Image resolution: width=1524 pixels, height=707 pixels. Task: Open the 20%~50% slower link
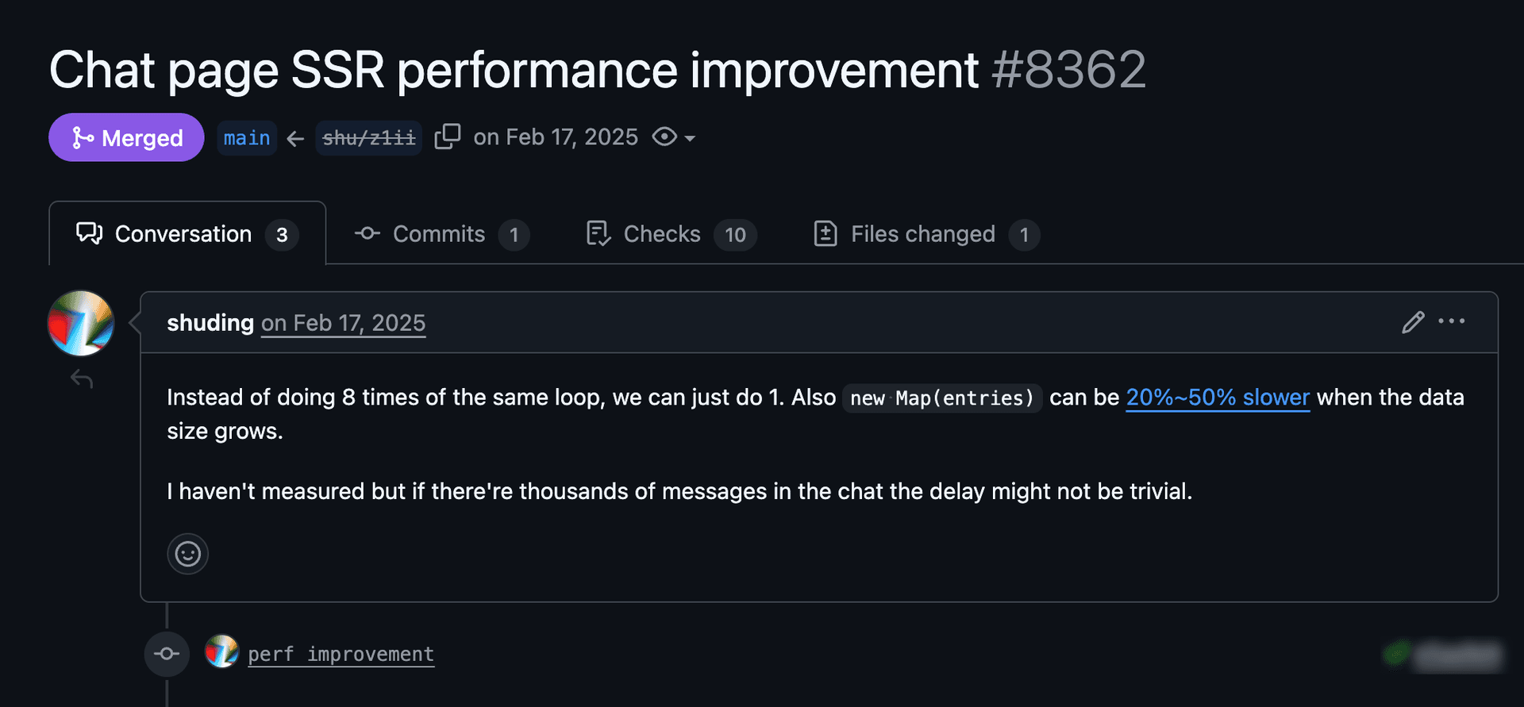pos(1218,398)
